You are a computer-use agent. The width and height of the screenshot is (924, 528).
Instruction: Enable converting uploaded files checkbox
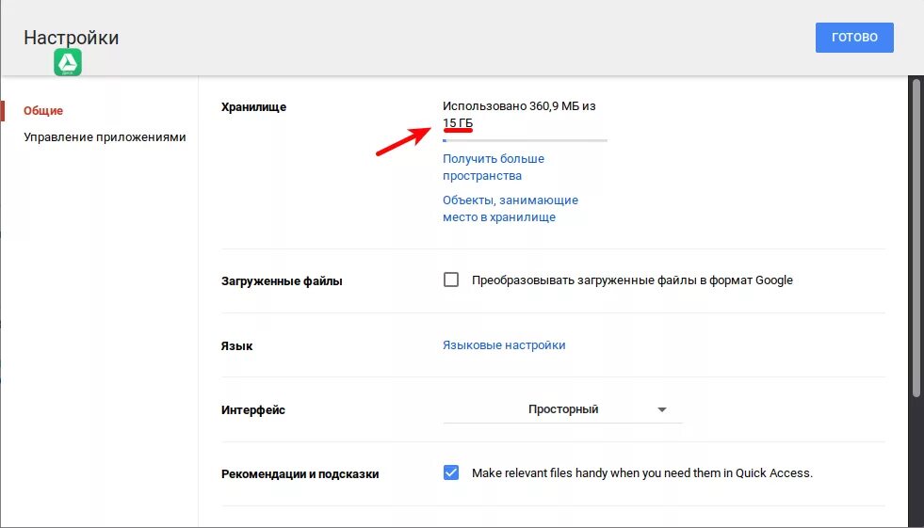pyautogui.click(x=451, y=280)
